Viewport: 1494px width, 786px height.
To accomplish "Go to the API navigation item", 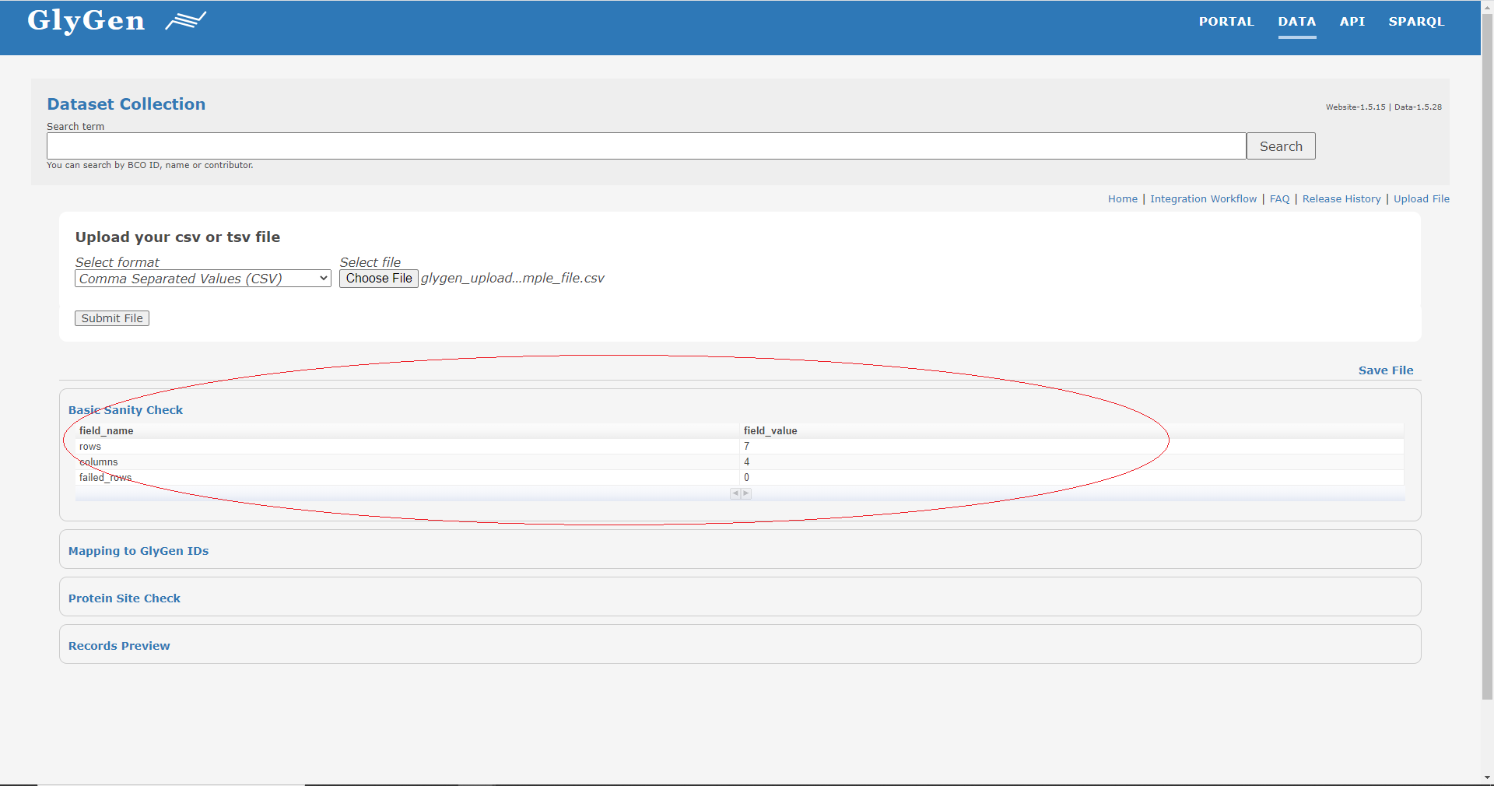I will [x=1352, y=22].
